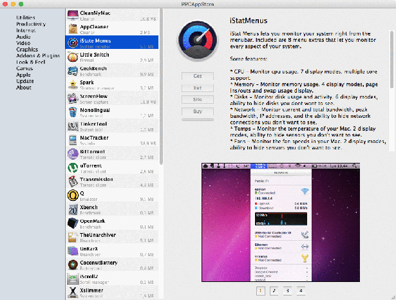Choose the Spark star icon
This screenshot has width=396, height=300.
(73, 85)
